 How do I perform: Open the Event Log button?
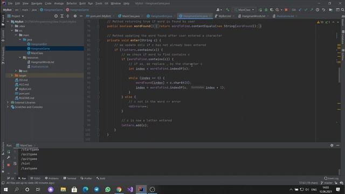[331, 178]
